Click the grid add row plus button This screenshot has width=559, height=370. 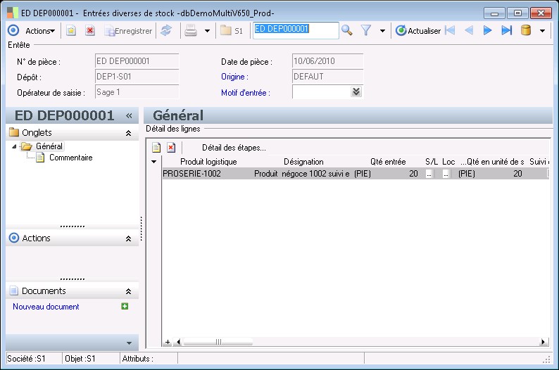click(168, 342)
